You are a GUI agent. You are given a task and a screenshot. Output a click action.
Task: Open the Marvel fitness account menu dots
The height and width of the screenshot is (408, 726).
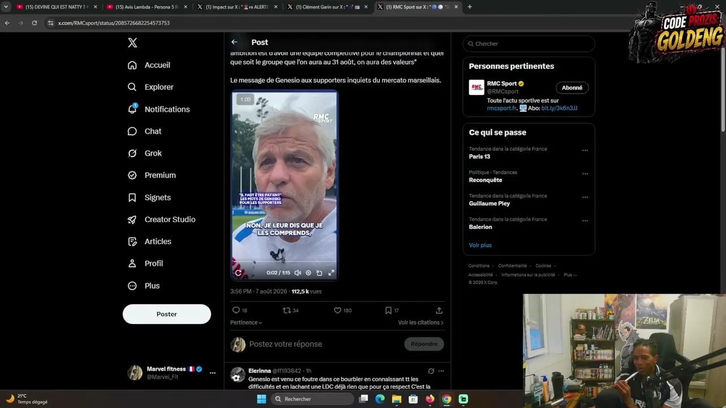[x=213, y=373]
